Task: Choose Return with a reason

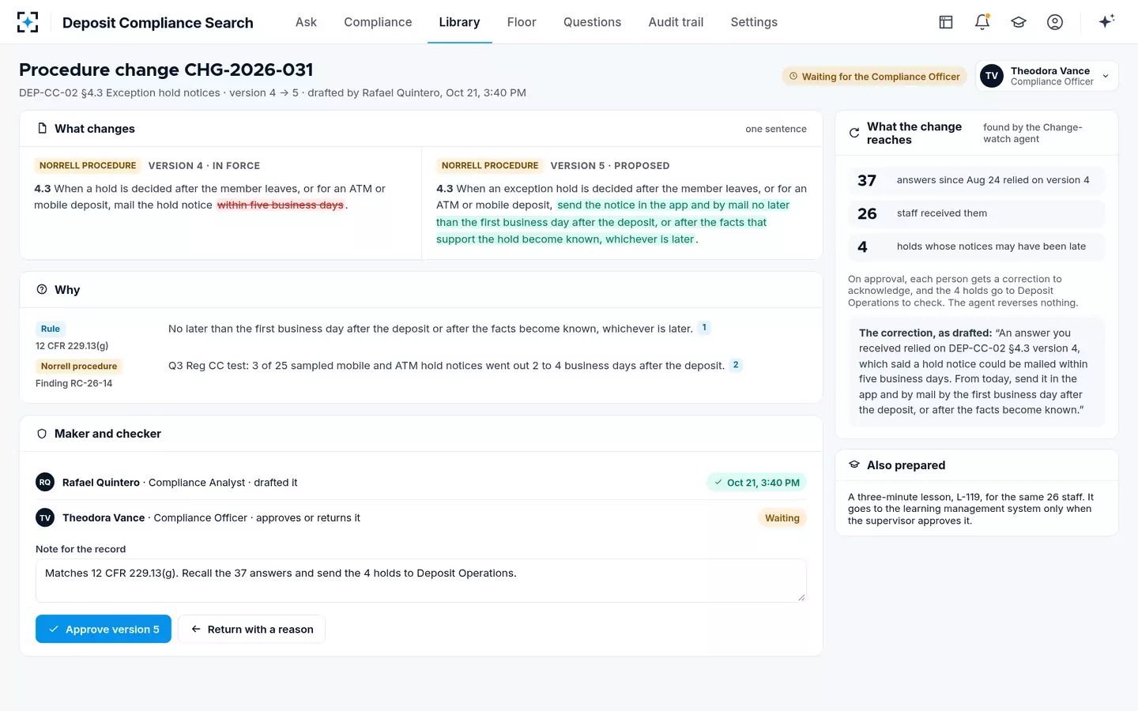Action: click(x=251, y=629)
